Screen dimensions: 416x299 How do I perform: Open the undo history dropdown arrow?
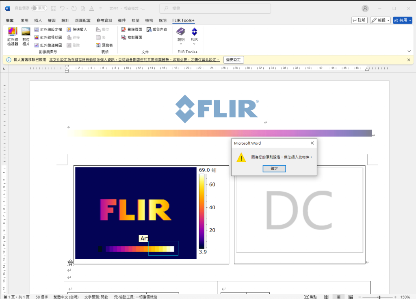coord(67,9)
